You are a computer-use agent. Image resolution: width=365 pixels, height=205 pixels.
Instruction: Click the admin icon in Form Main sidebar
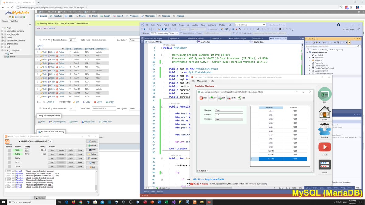click(325, 165)
